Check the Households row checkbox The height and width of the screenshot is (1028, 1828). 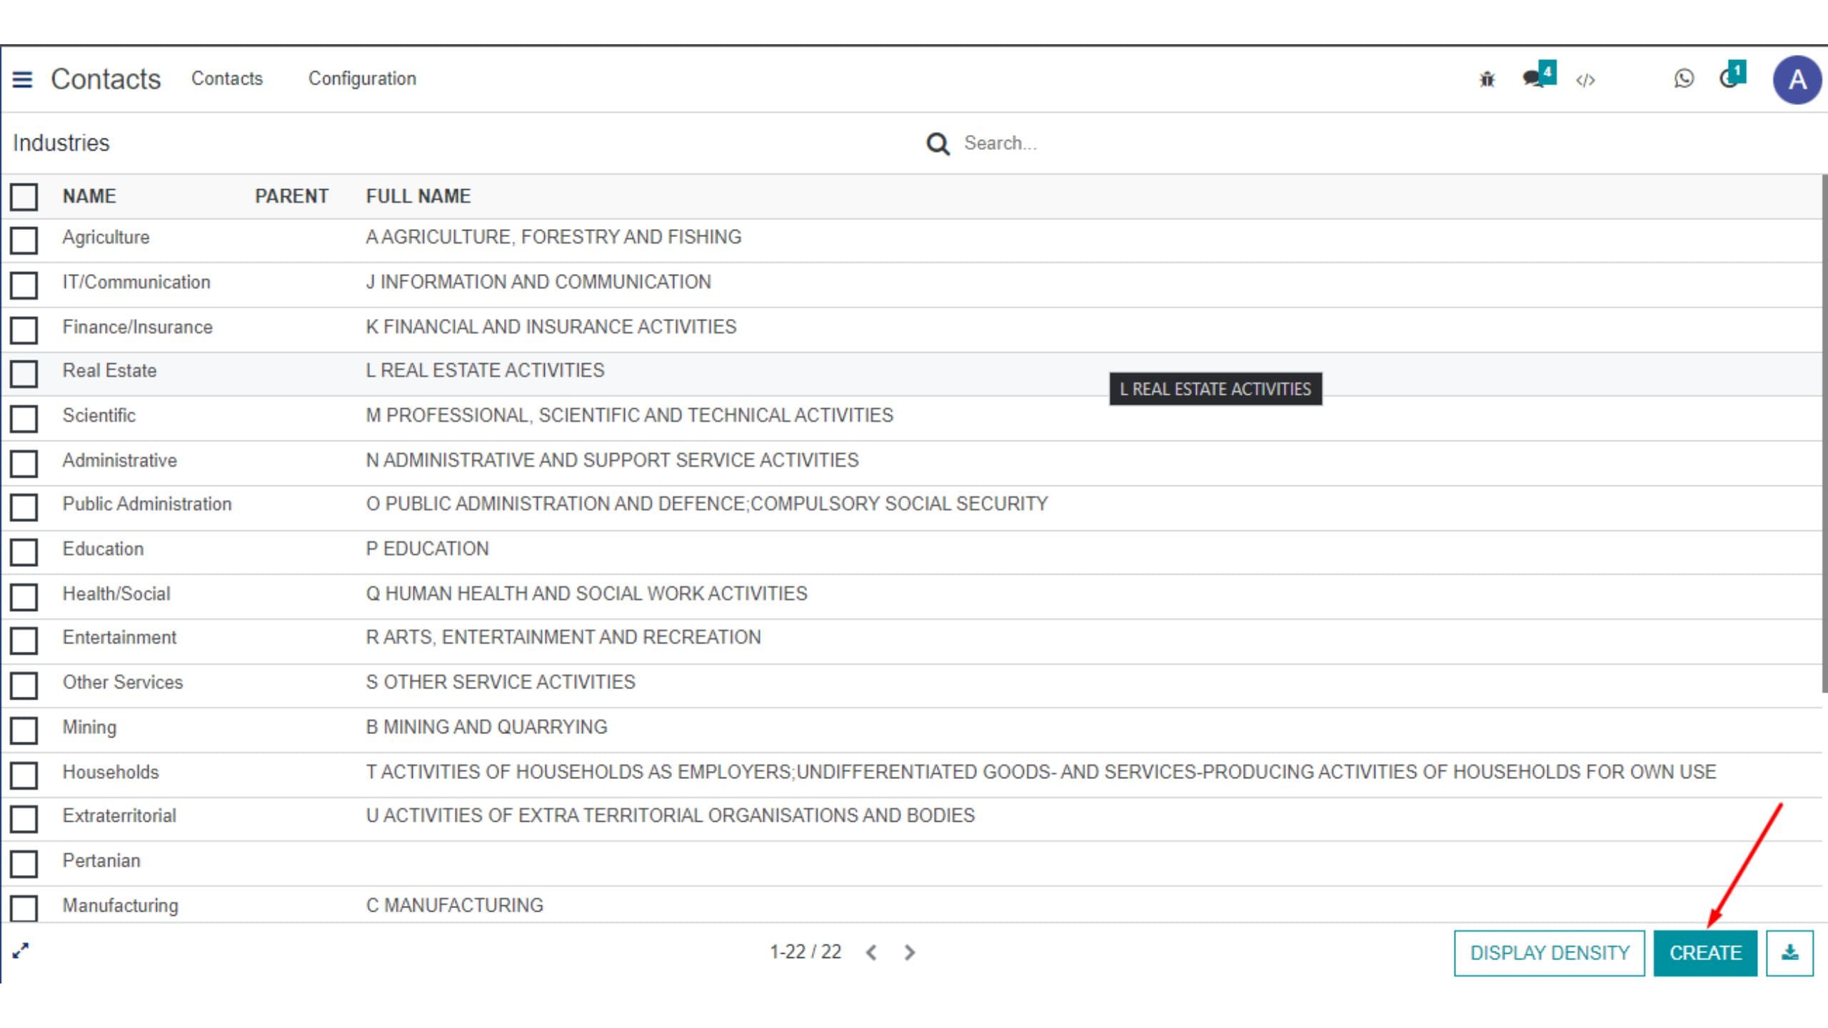(x=24, y=775)
